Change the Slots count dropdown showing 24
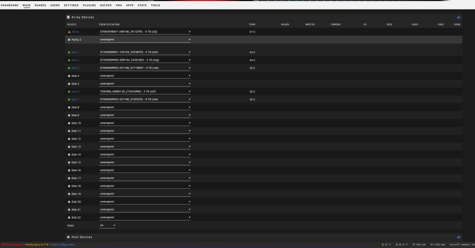The image size is (475, 248). 107,225
